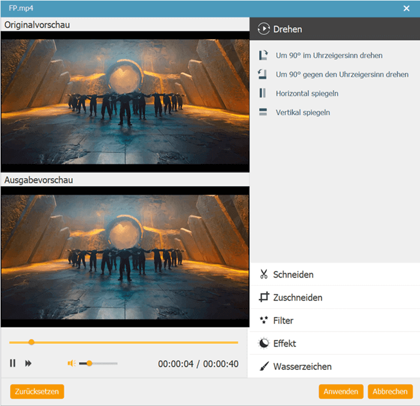Click the rotate 90° clockwise icon
This screenshot has width=420, height=406.
pos(263,55)
